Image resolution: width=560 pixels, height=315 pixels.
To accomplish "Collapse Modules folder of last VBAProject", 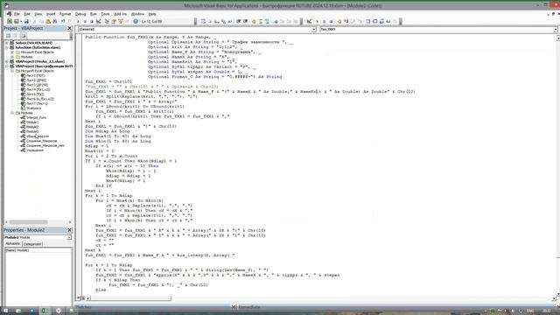I will [x=12, y=113].
